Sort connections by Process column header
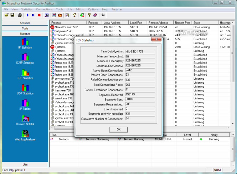Image resolution: width=237 pixels, height=174 pixels. 68,23
